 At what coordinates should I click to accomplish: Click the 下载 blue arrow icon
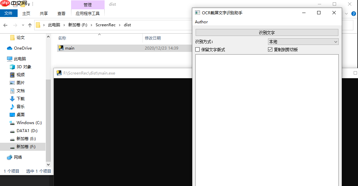coord(12,99)
